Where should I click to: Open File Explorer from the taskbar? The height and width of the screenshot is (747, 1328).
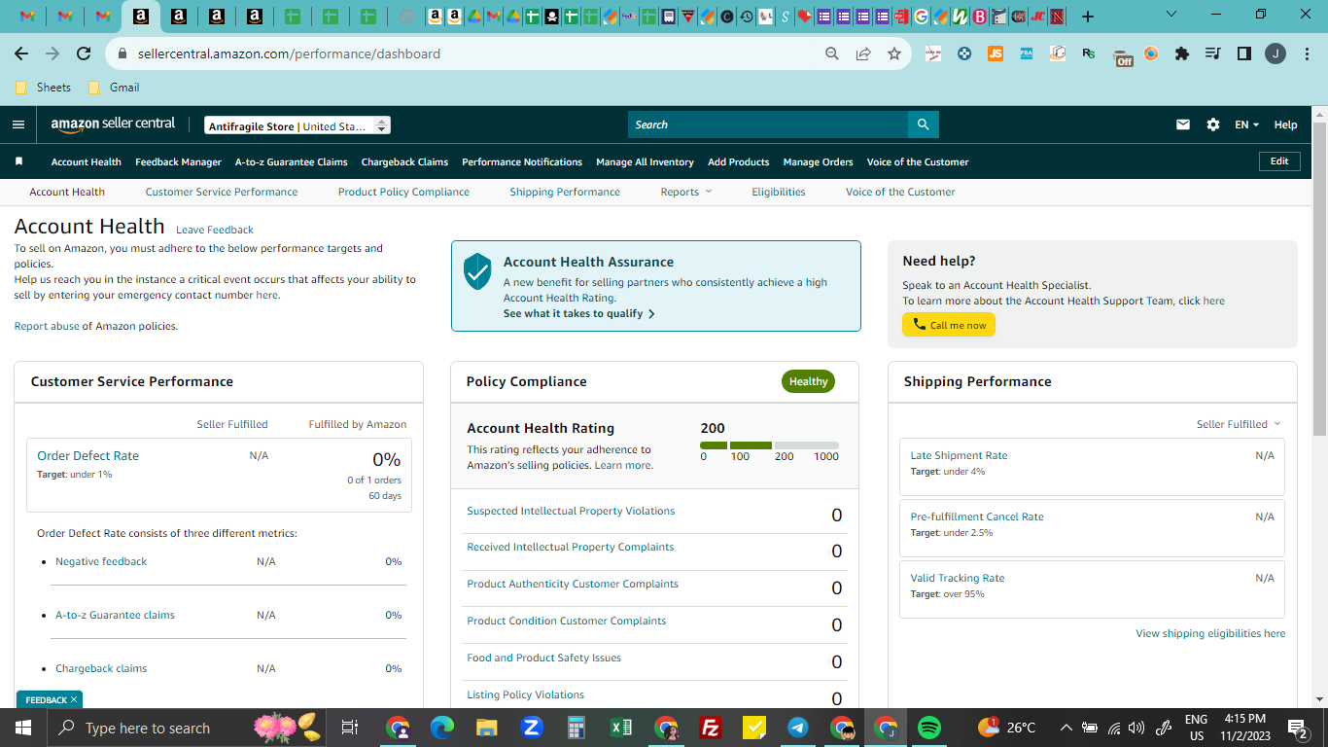tap(487, 728)
